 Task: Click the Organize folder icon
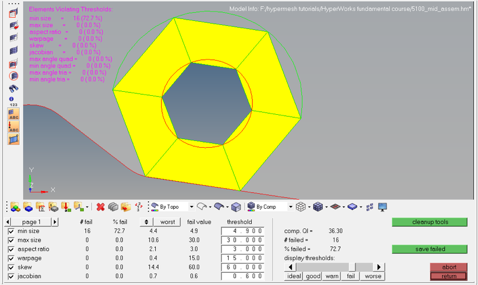point(126,207)
